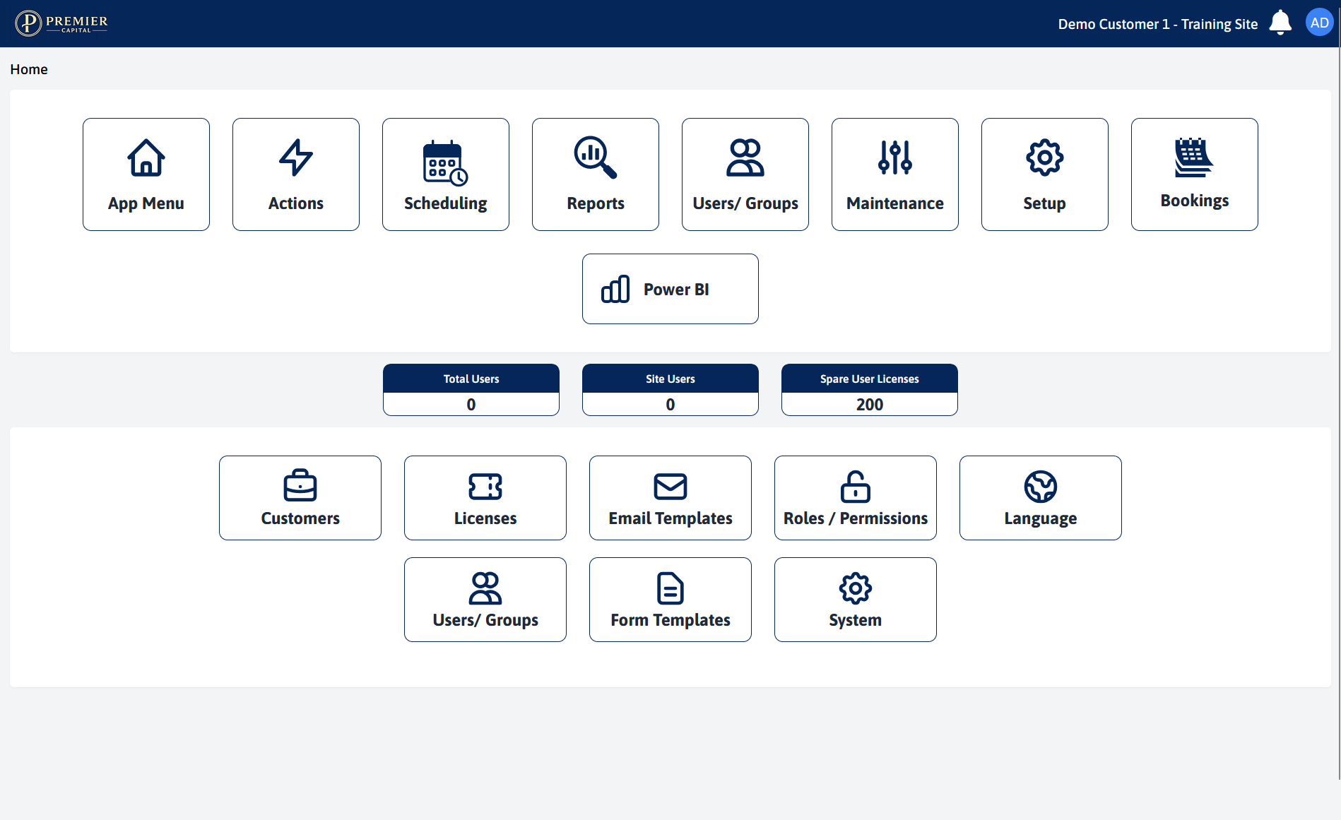Image resolution: width=1341 pixels, height=820 pixels.
Task: Open the AD user avatar menu
Action: [1319, 23]
